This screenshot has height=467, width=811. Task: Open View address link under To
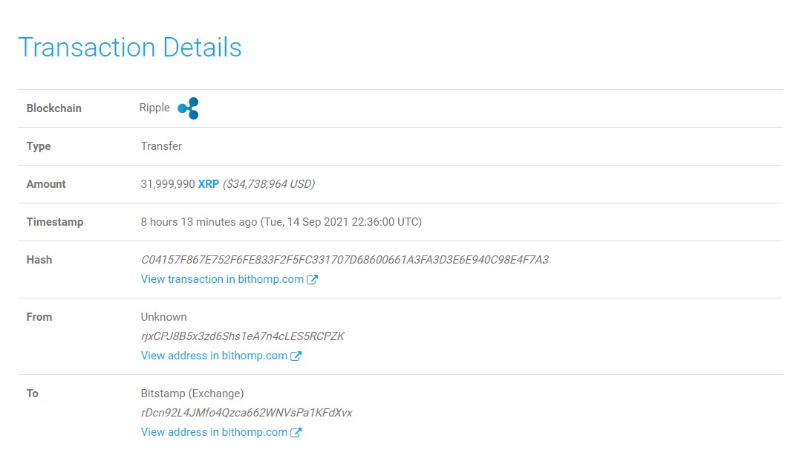point(214,432)
